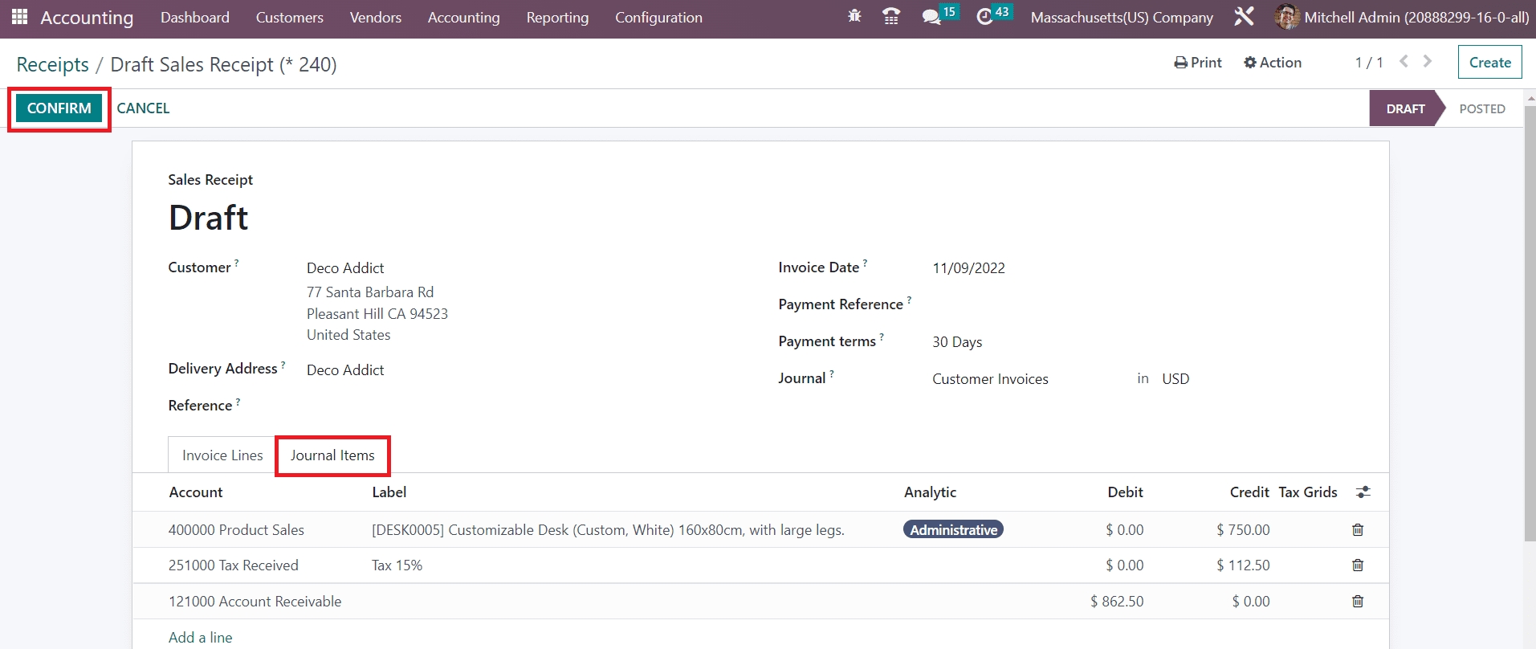The height and width of the screenshot is (649, 1536).
Task: Open the Action dropdown
Action: [x=1273, y=63]
